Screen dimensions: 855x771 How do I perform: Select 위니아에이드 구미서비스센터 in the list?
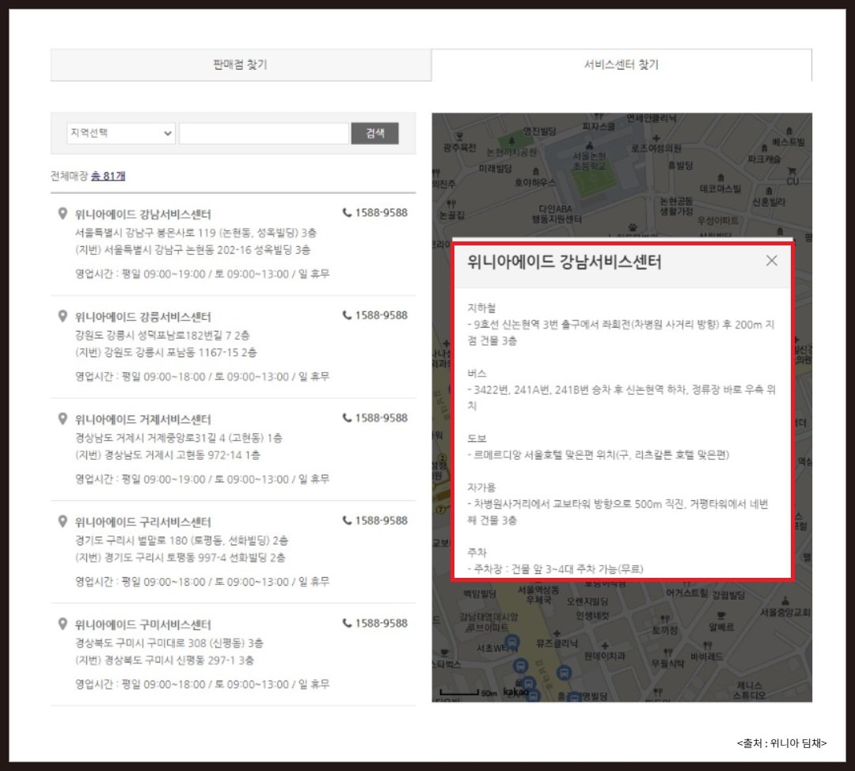click(142, 625)
